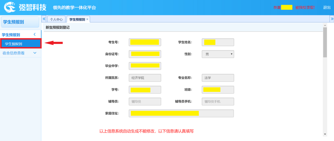Collapse the 学生预报到 menu chevron

(x=35, y=35)
